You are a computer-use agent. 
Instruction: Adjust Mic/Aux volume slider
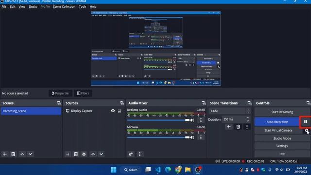(x=158, y=137)
